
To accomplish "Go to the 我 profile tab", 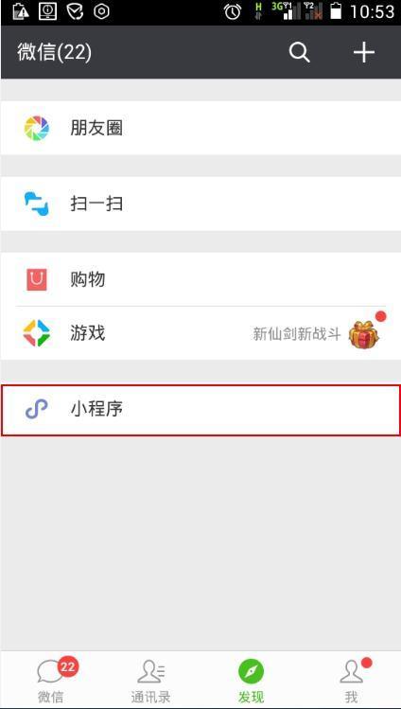I will pyautogui.click(x=351, y=681).
